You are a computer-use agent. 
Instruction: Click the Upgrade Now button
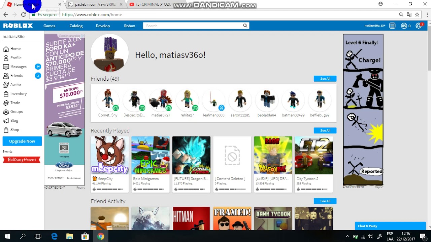[x=22, y=141]
